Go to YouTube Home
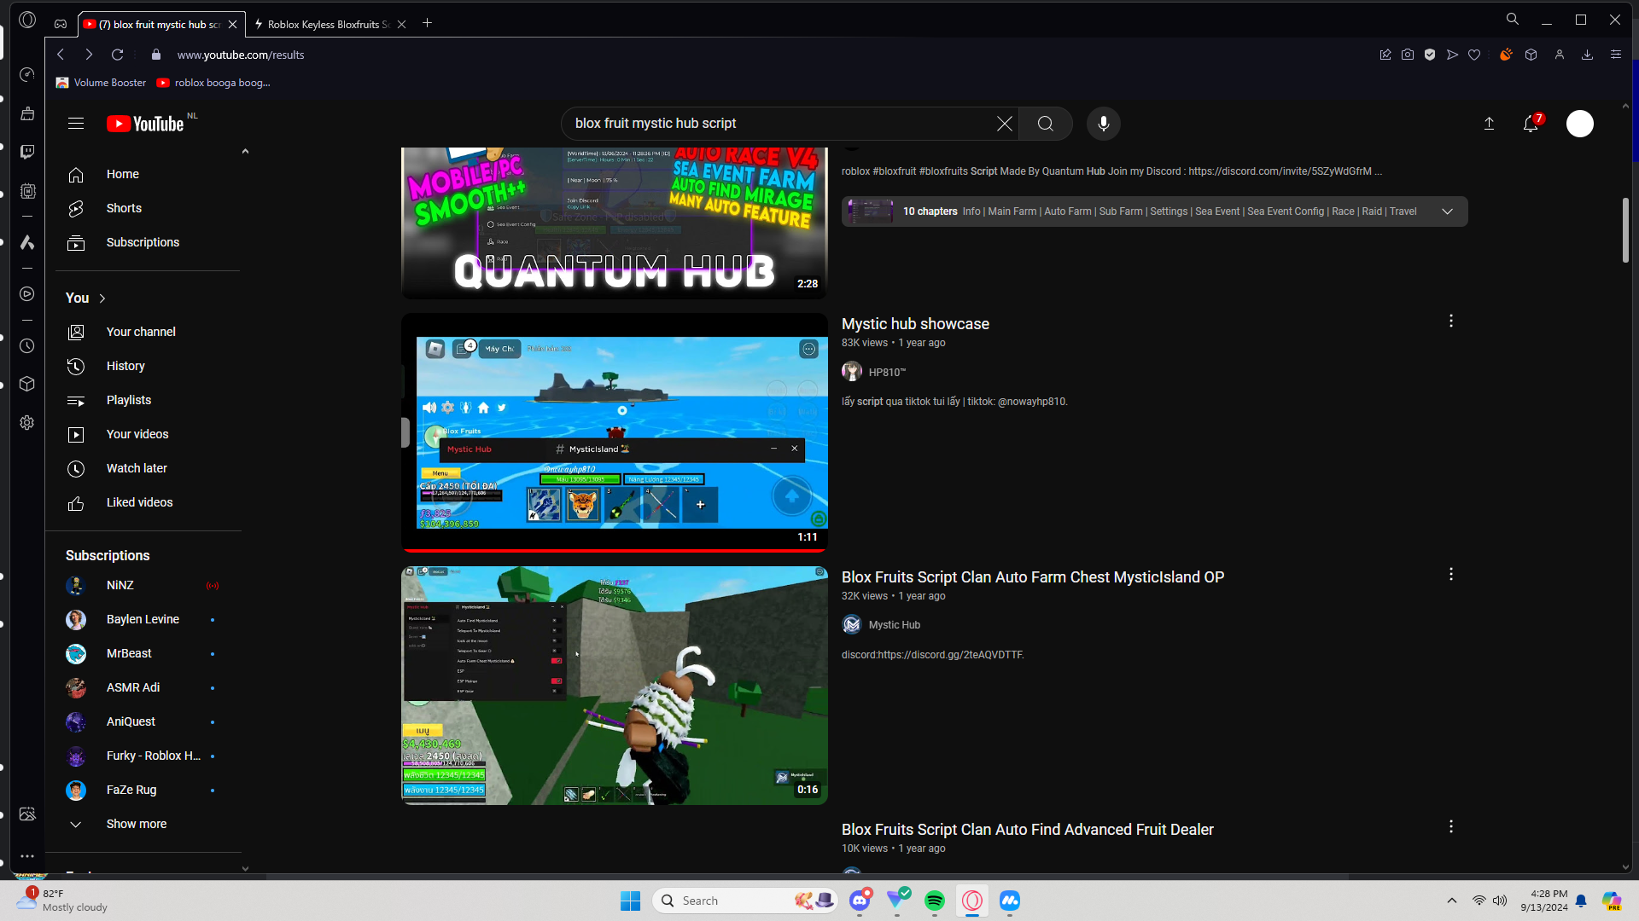 pyautogui.click(x=123, y=175)
